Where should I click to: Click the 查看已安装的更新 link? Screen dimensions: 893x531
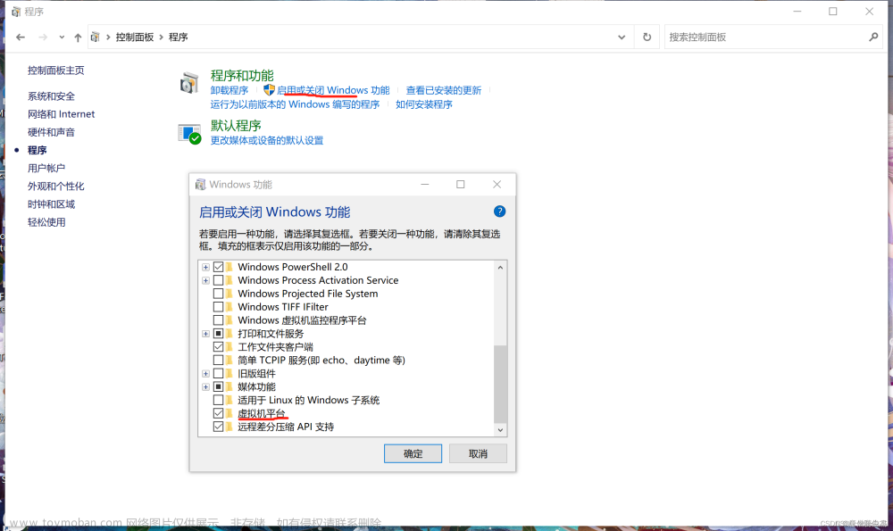[444, 90]
